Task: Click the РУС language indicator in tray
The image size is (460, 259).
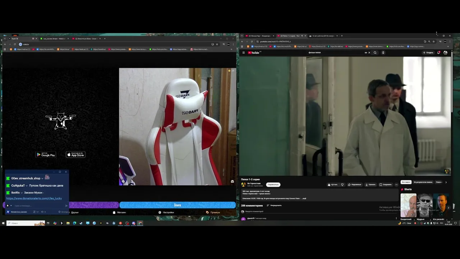Action: click(x=442, y=223)
